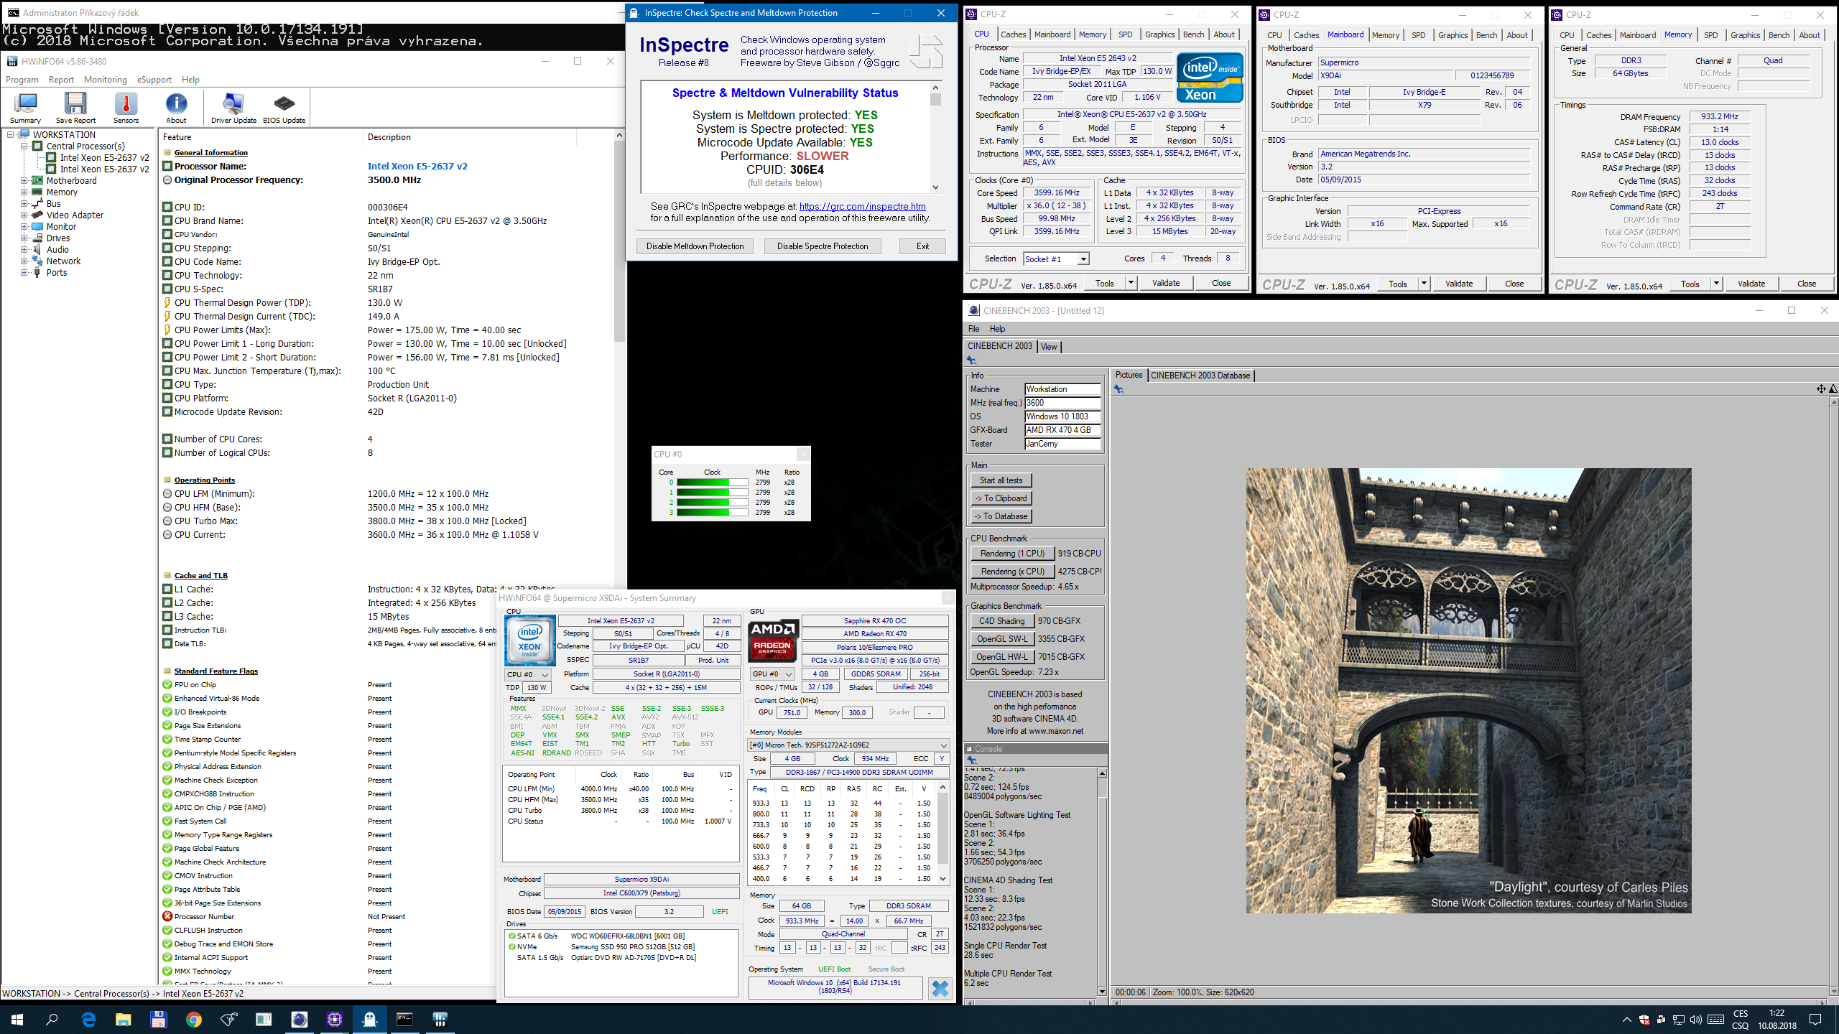
Task: Click pin icon in CINEBENCH Console header
Action: [971, 760]
